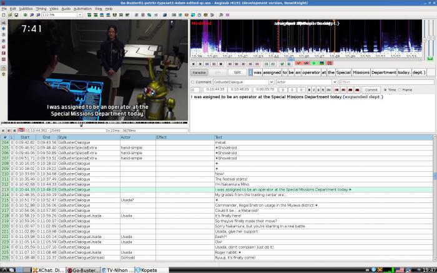Click video Zoom In magnifier icon

[x=31, y=15]
